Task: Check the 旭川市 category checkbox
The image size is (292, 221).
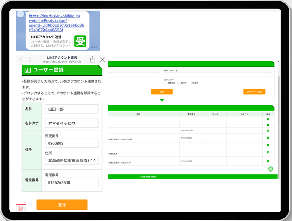Action: click(179, 83)
